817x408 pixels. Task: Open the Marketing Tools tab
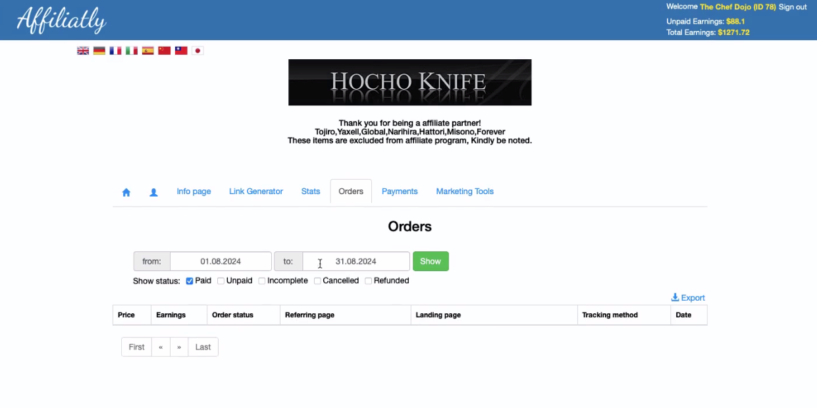click(x=465, y=191)
